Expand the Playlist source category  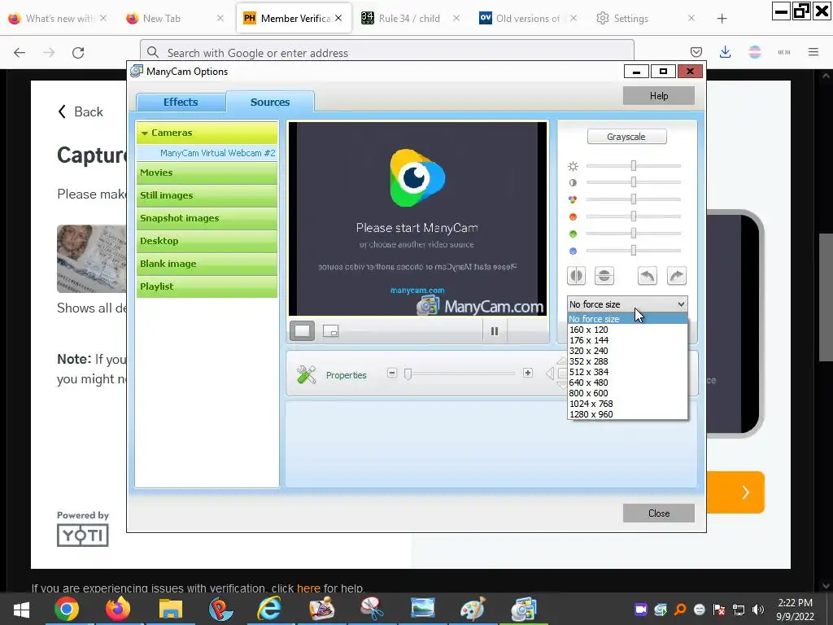pos(207,287)
